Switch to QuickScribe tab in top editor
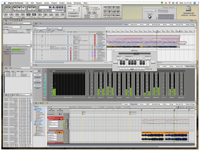Screen dimensions: 200x151 (x=156, y=25)
